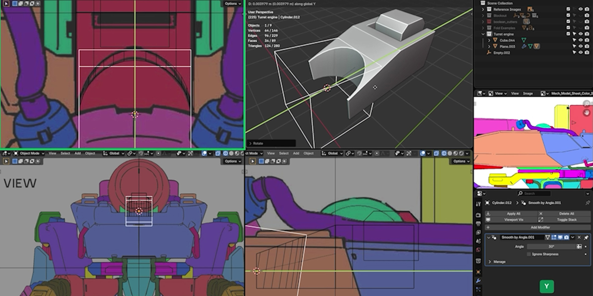Open the Particles properties tab
Viewport: 593px width, 296px height.
tap(478, 289)
